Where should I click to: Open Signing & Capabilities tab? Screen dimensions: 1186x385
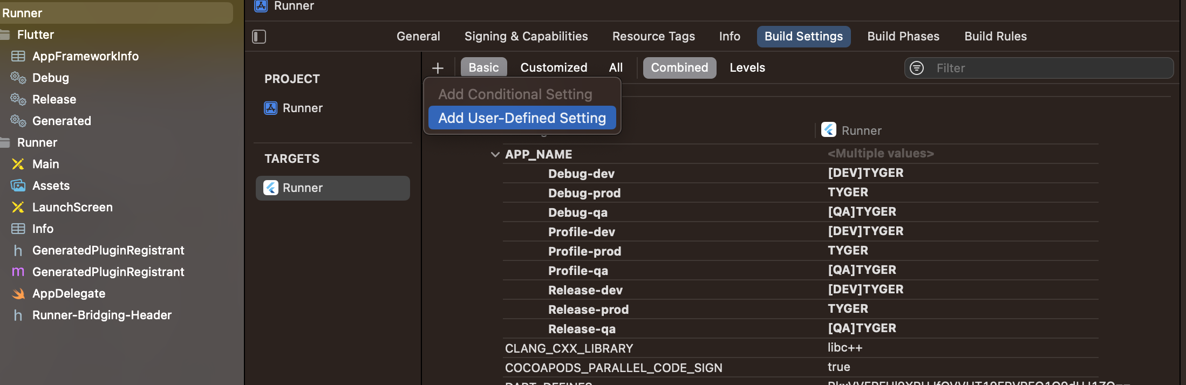tap(526, 36)
